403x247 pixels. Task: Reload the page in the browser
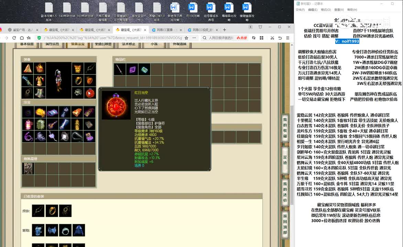click(x=14, y=38)
